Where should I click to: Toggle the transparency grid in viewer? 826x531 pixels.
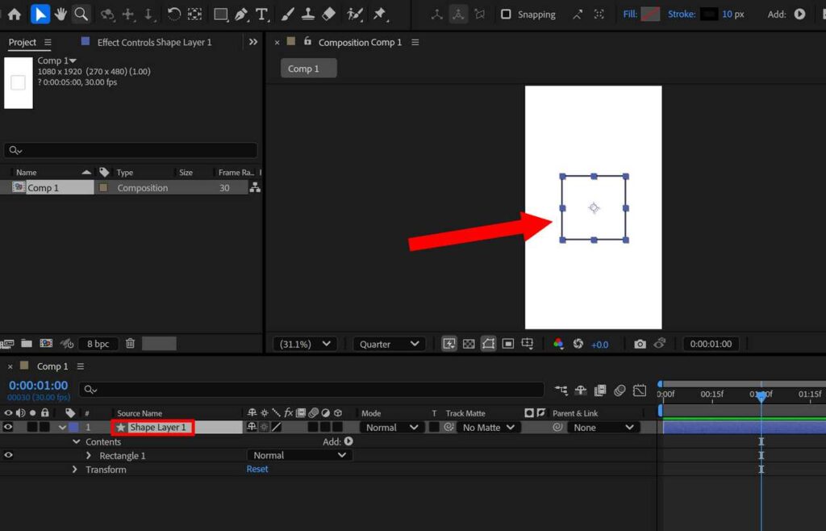click(469, 344)
